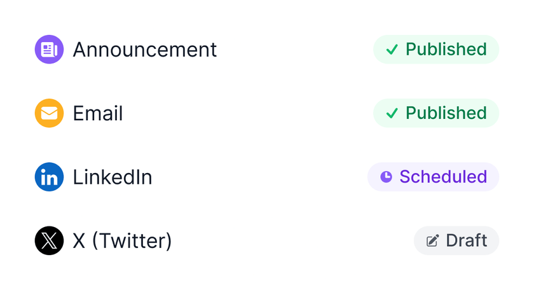Image resolution: width=534 pixels, height=290 pixels.
Task: Open the Published status badge for Email
Action: point(436,113)
